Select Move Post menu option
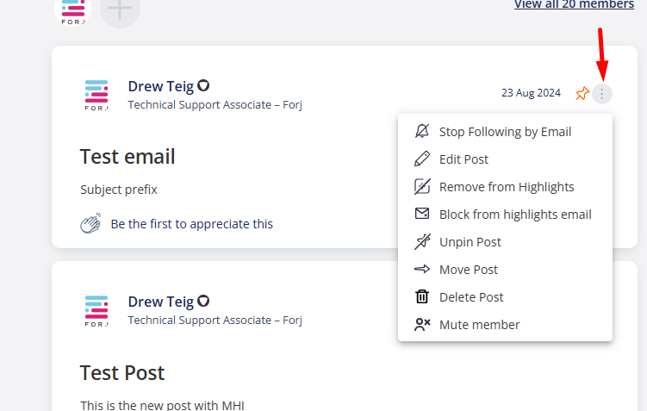Screen dimensions: 647x411 505,270
